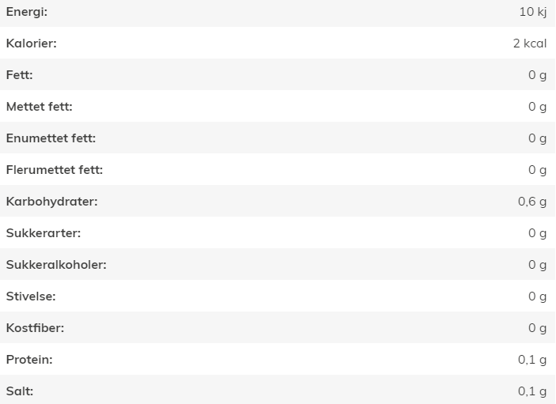Click the Sukkeralkoholer label
This screenshot has height=404, width=556.
[x=56, y=264]
